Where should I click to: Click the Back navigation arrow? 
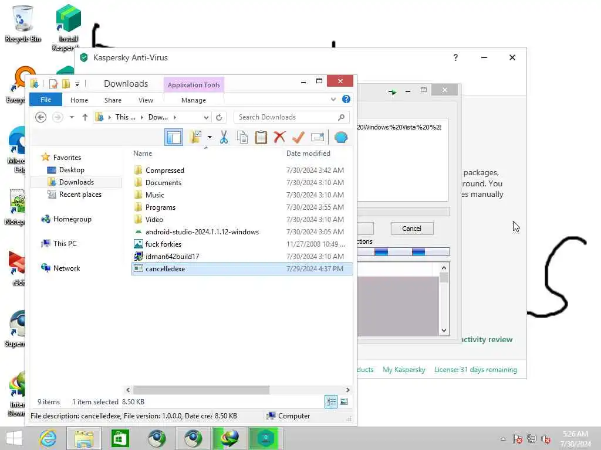pos(40,117)
